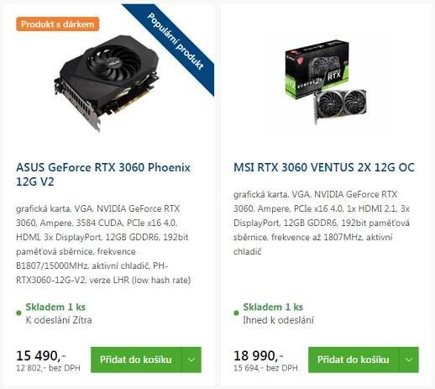
Task: Add the ASUS RTX 3060 to cart
Action: (x=136, y=360)
